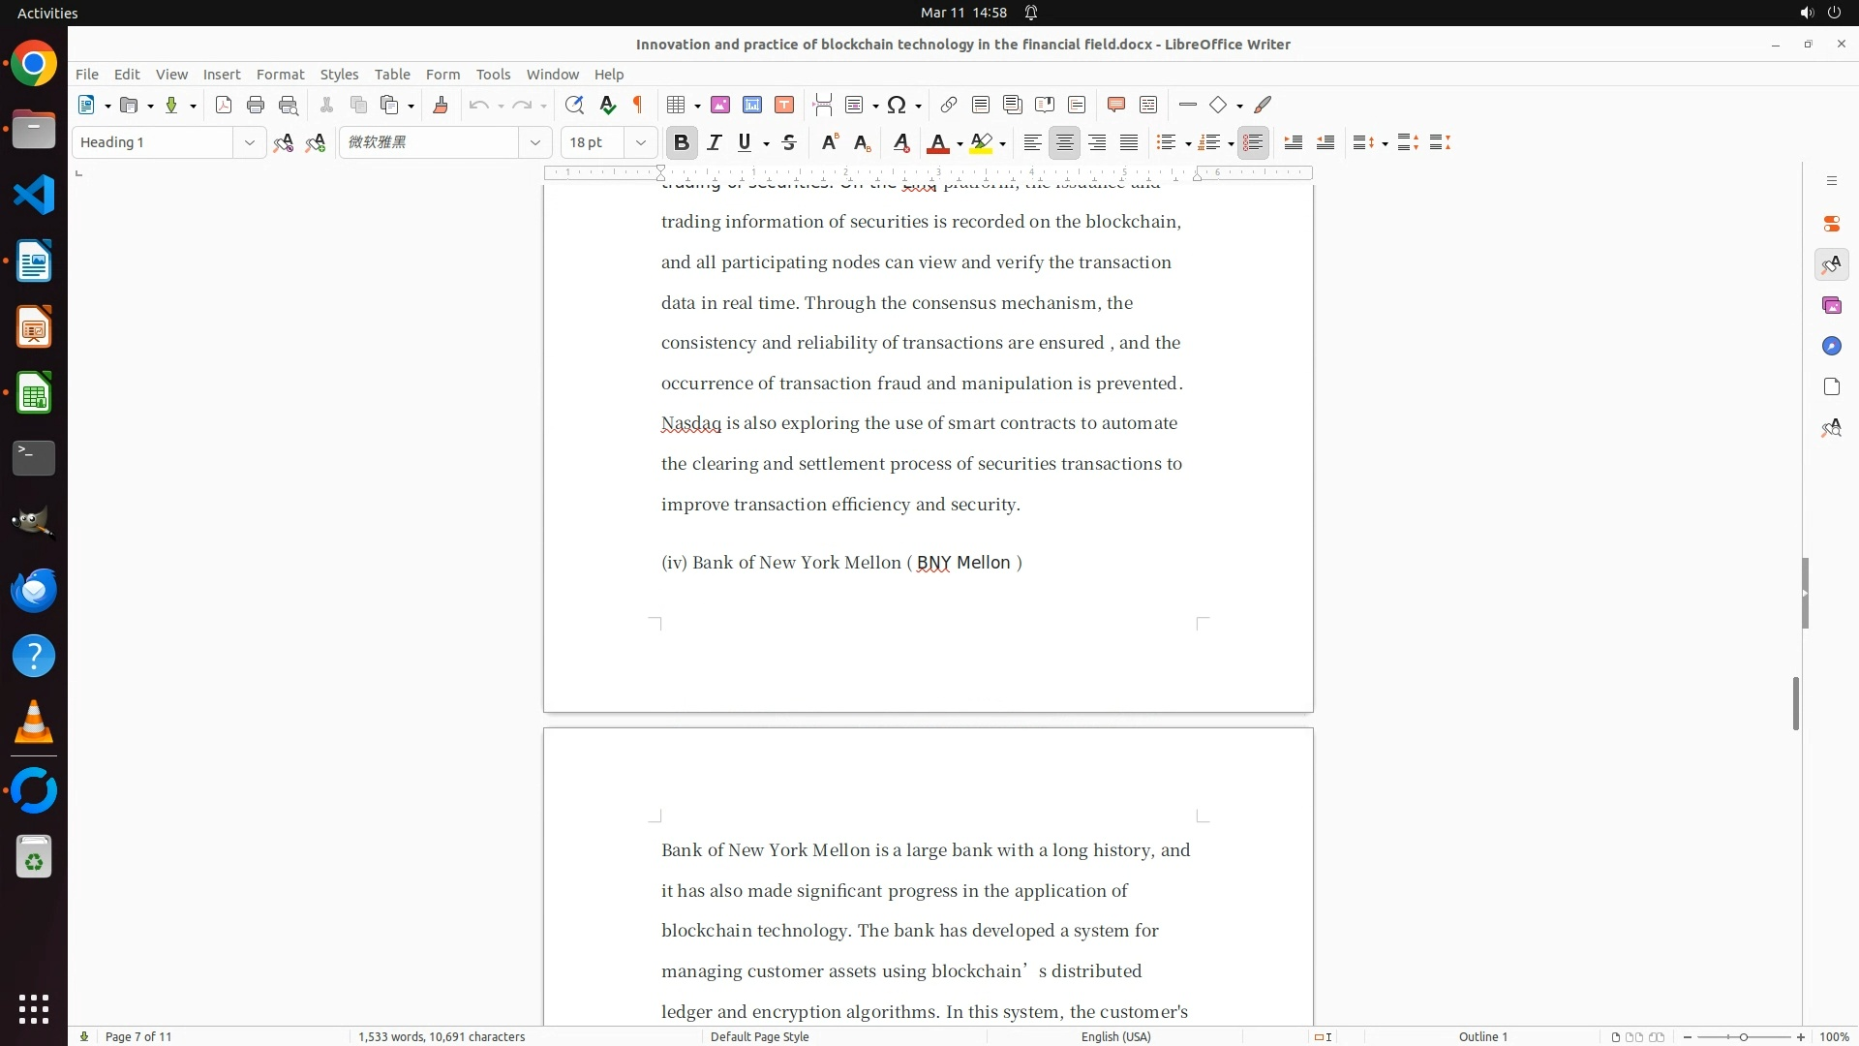The image size is (1859, 1046).
Task: Open the font name dropdown arrow
Action: (534, 142)
